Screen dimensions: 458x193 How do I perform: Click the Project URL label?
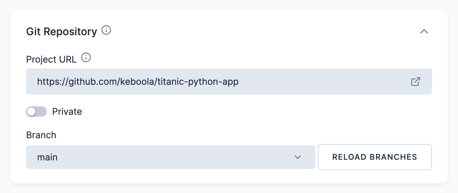51,59
